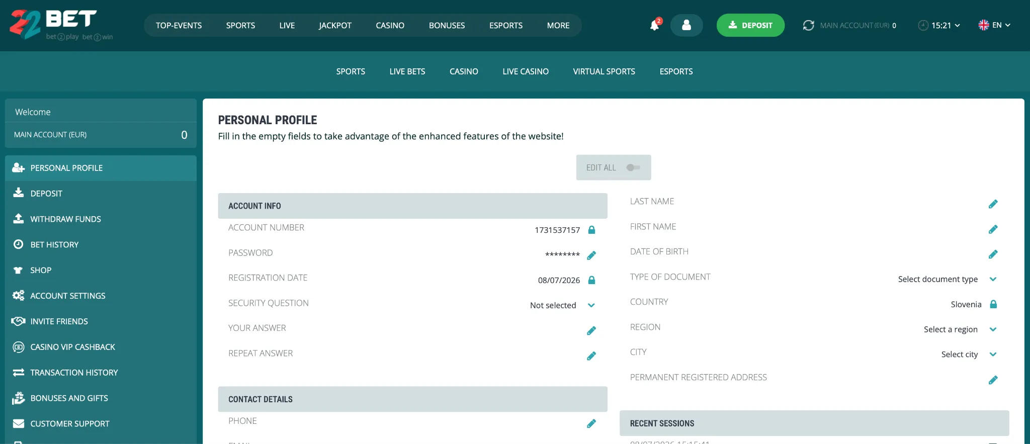
Task: Open LIVE in top navigation
Action: pyautogui.click(x=287, y=25)
